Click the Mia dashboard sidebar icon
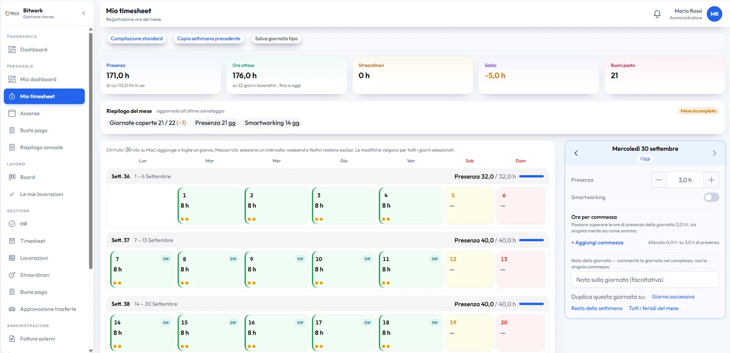The image size is (730, 353). point(12,79)
